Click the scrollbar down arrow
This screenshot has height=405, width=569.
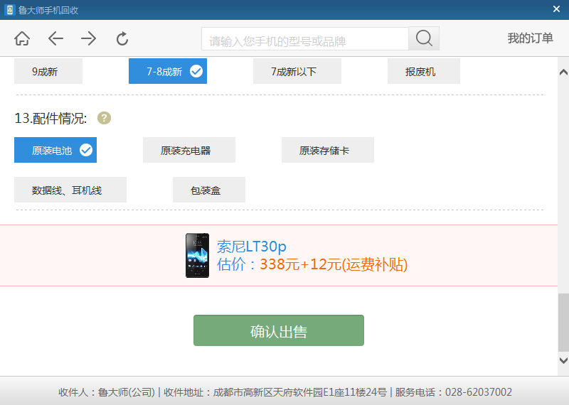563,360
